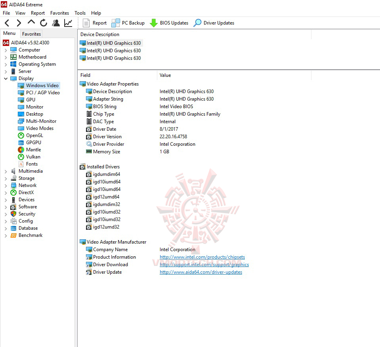The image size is (380, 347).
Task: Switch to the Favorites tab in the sidebar
Action: (x=32, y=34)
